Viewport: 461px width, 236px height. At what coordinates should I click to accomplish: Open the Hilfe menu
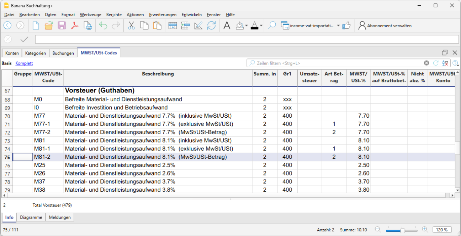click(230, 15)
